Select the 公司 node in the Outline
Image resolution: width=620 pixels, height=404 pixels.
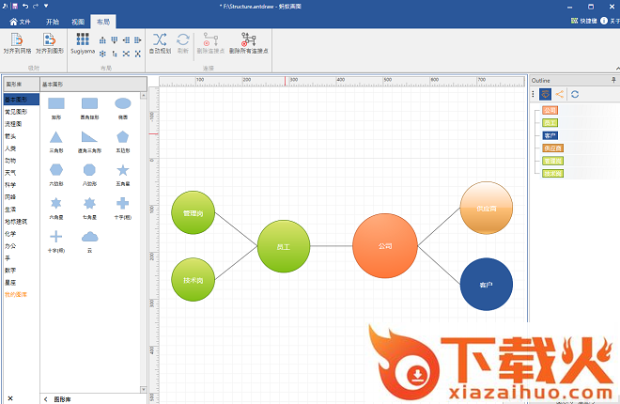click(x=550, y=110)
